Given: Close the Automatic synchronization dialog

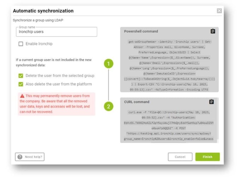Looking at the screenshot, I should (x=219, y=11).
